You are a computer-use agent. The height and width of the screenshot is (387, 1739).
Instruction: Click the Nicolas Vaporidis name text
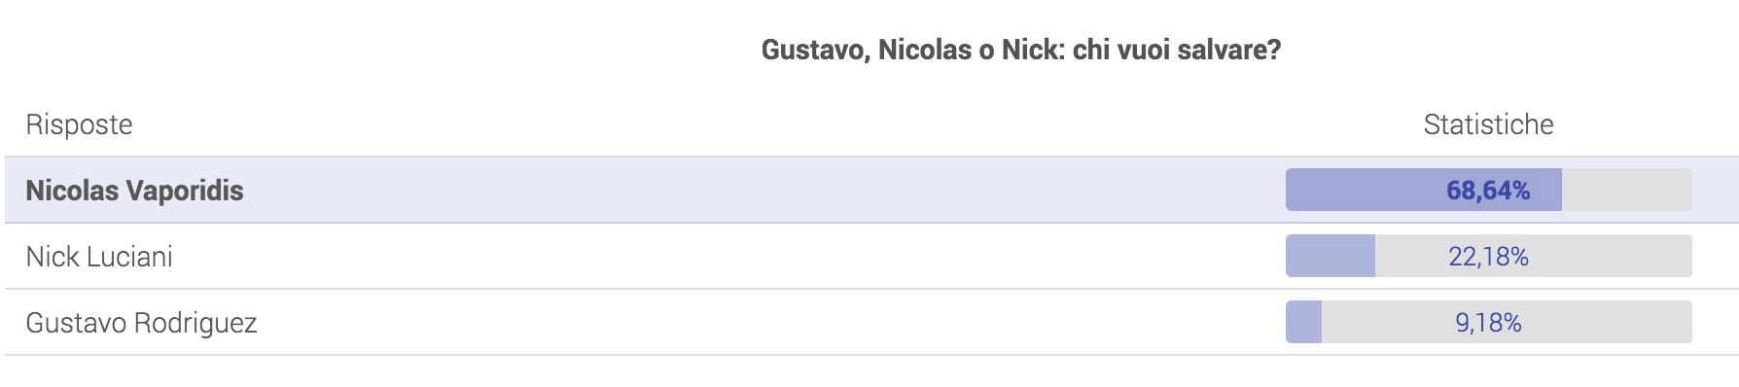coord(134,191)
